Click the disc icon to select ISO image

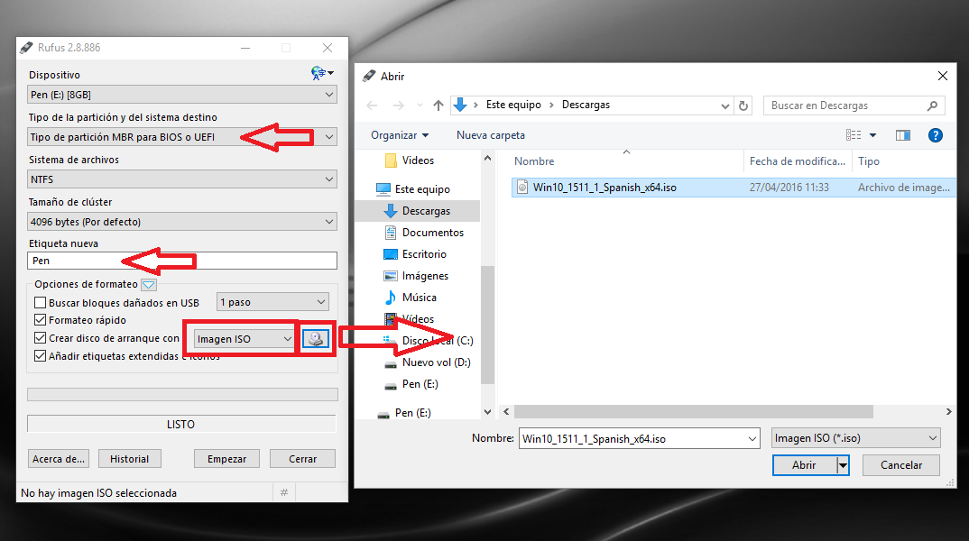click(316, 339)
